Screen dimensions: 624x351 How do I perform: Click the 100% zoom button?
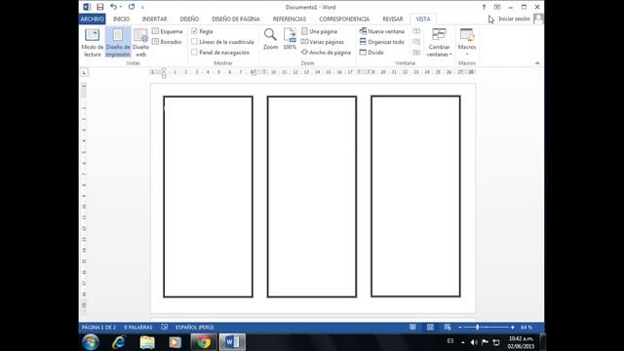[x=290, y=39]
